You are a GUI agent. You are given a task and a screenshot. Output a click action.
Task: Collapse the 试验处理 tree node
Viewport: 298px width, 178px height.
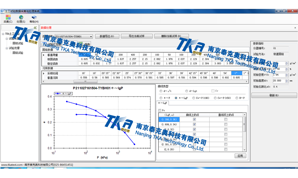point(6,48)
